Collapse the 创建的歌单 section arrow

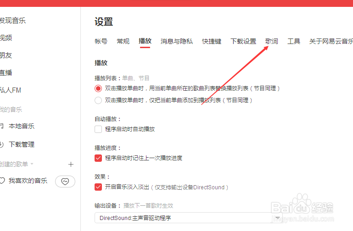[x=32, y=164]
